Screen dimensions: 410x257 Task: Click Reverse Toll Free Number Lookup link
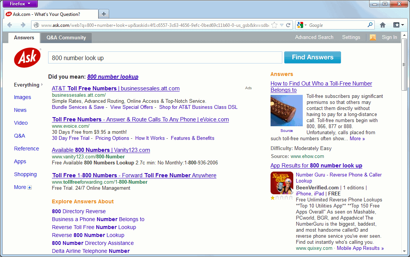(94, 227)
